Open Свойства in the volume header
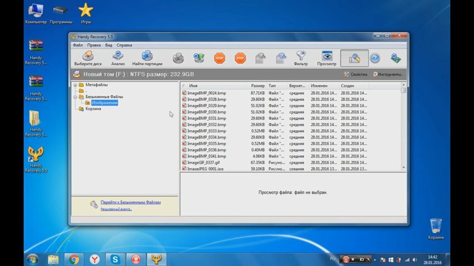Screen dimensions: 474x266 click(x=355, y=74)
